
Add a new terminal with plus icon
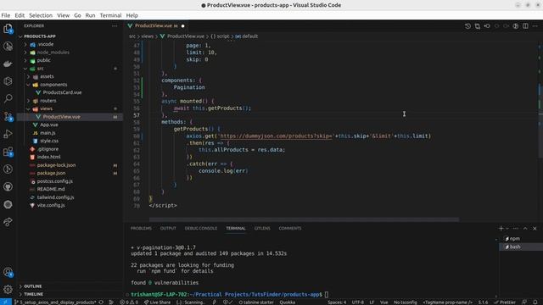[x=501, y=228]
